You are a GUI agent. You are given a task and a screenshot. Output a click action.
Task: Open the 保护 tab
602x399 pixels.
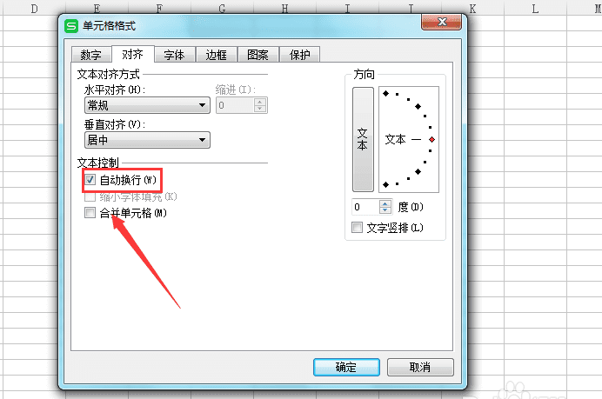(x=299, y=55)
